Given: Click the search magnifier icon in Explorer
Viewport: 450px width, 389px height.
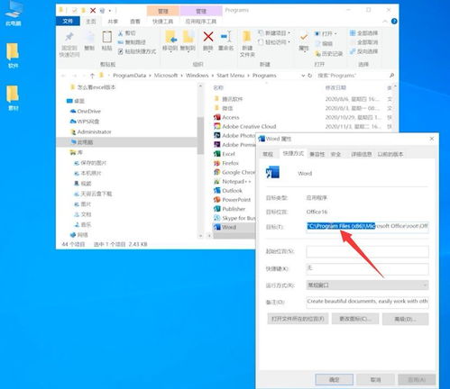Looking at the screenshot, I should [391, 76].
